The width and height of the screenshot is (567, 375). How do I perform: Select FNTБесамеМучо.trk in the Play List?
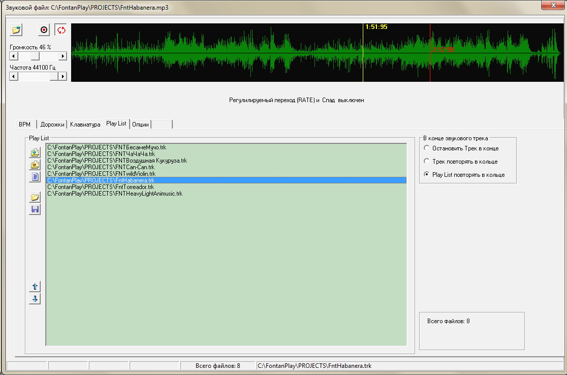coord(227,147)
